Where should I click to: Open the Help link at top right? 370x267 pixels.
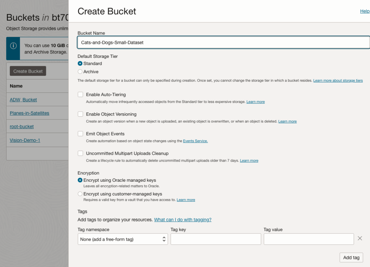pyautogui.click(x=365, y=11)
